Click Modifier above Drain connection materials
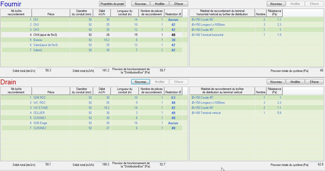The width and height of the screenshot is (325, 171). (x=295, y=82)
